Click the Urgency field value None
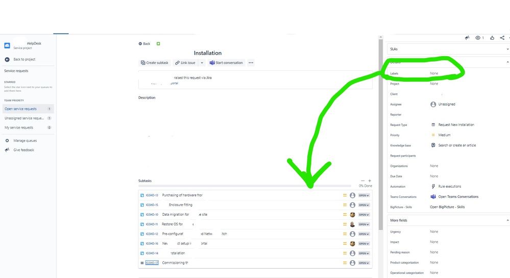 pyautogui.click(x=434, y=232)
